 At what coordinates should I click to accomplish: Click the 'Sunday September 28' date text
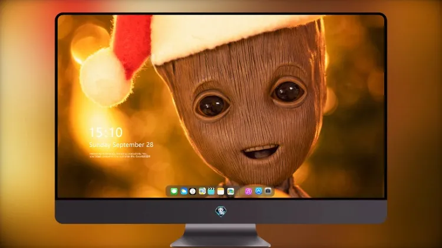click(x=121, y=145)
